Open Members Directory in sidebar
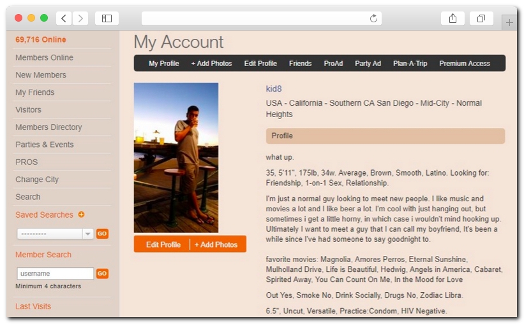The height and width of the screenshot is (324, 524). (49, 127)
